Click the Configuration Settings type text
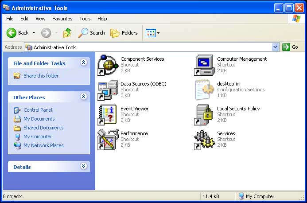Viewport: 307px width, 203px height. [x=241, y=90]
